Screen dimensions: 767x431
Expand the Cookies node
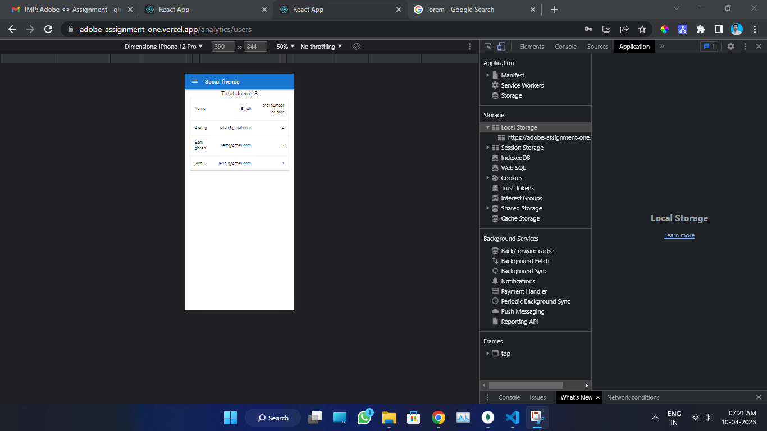[x=488, y=178]
